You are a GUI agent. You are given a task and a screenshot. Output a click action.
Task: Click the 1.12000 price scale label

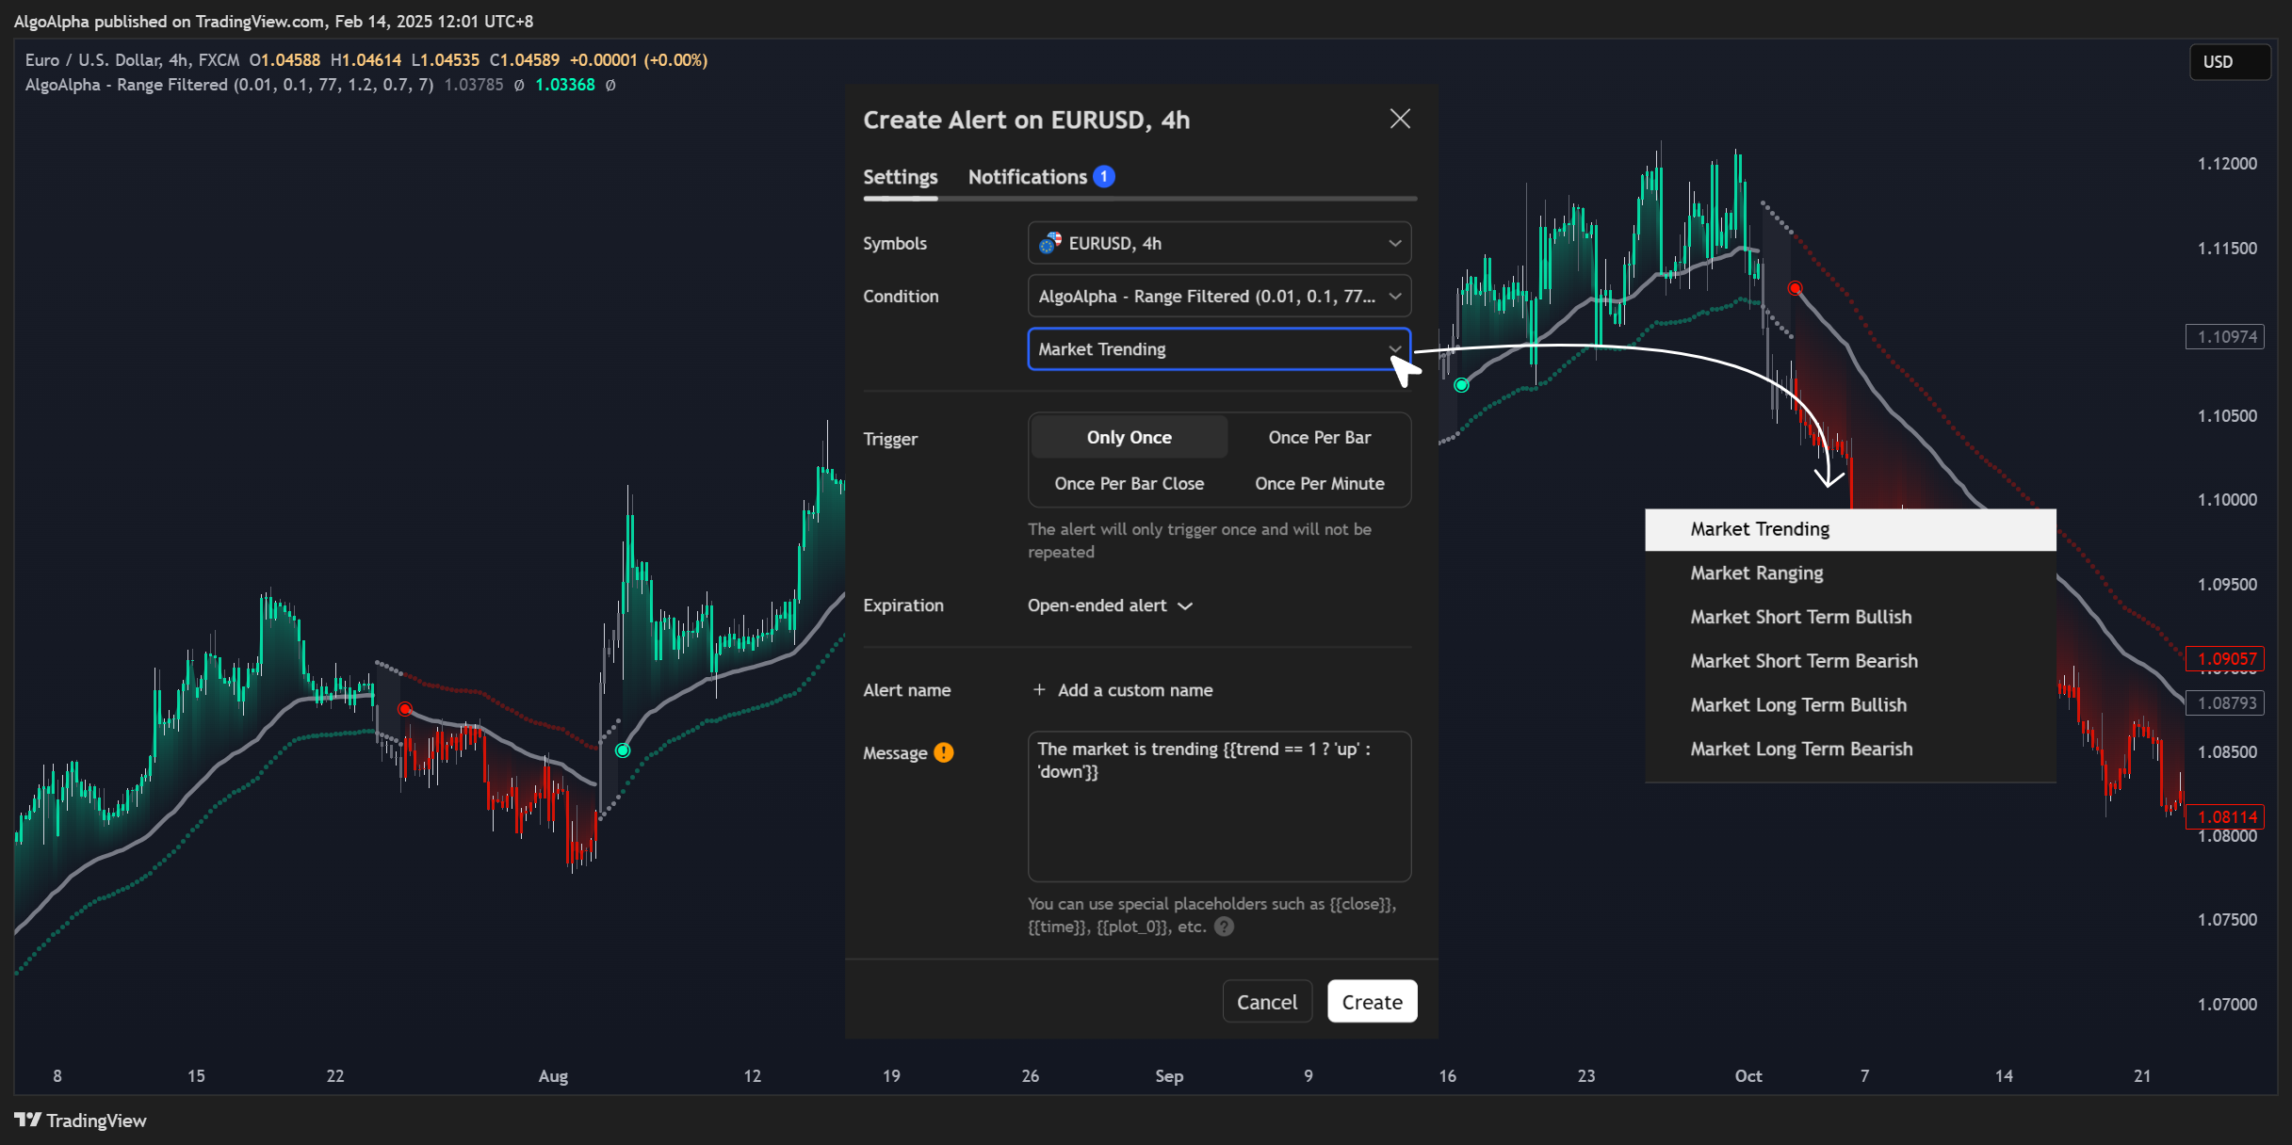pos(2227,164)
